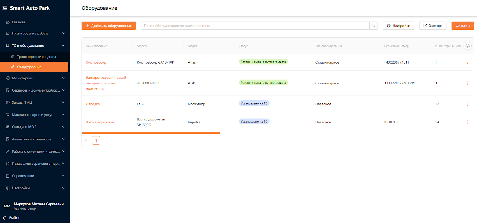
Task: Click the hamburger menu icon beside Smart Auto Park
Action: pos(5,8)
